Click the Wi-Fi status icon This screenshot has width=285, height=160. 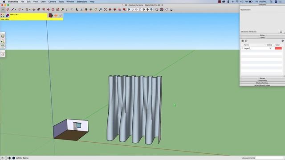coord(237,2)
